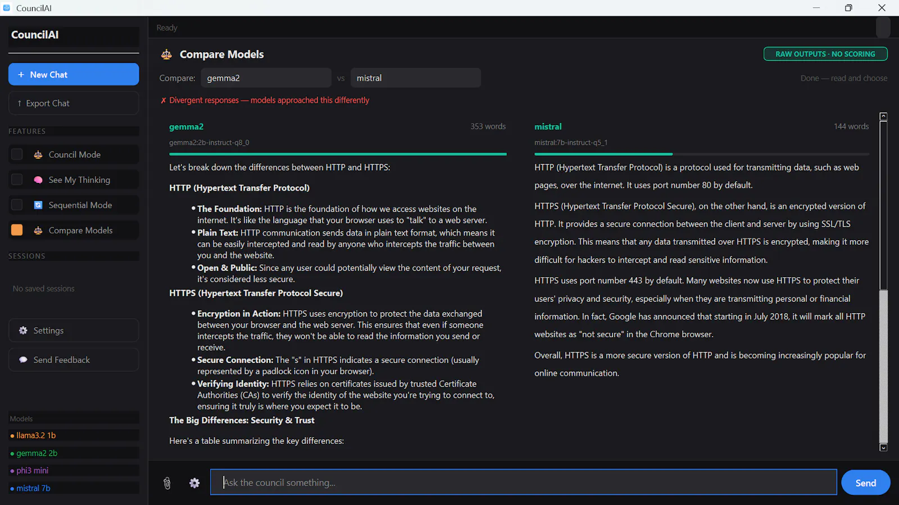The width and height of the screenshot is (899, 505).
Task: Minimize the CouncilAI window
Action: pyautogui.click(x=816, y=8)
